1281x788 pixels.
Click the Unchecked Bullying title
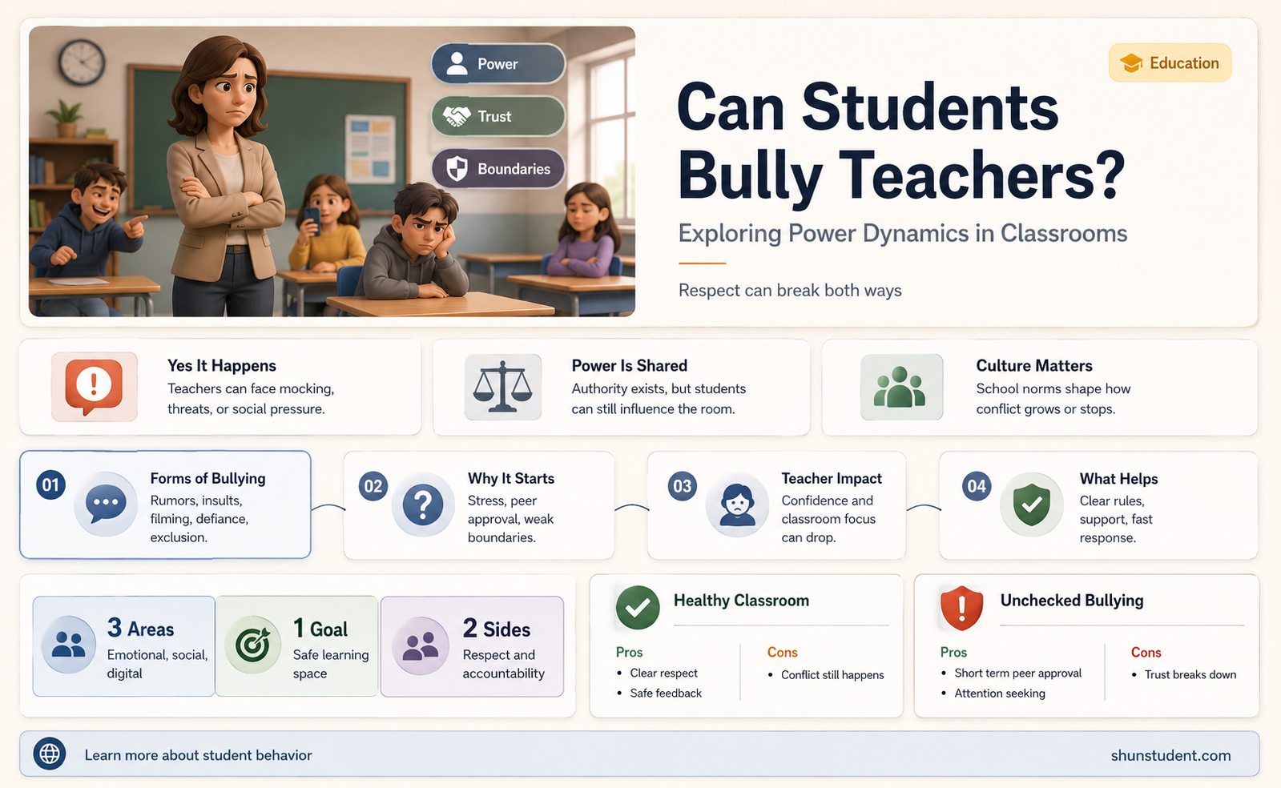click(x=1072, y=600)
